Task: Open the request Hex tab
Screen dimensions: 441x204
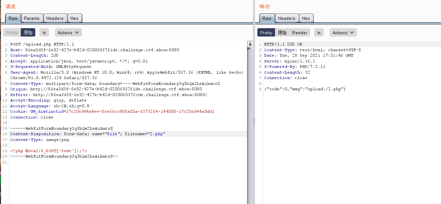Action: 74,18
